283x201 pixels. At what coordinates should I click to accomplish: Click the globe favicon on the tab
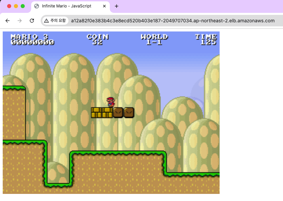(37, 6)
